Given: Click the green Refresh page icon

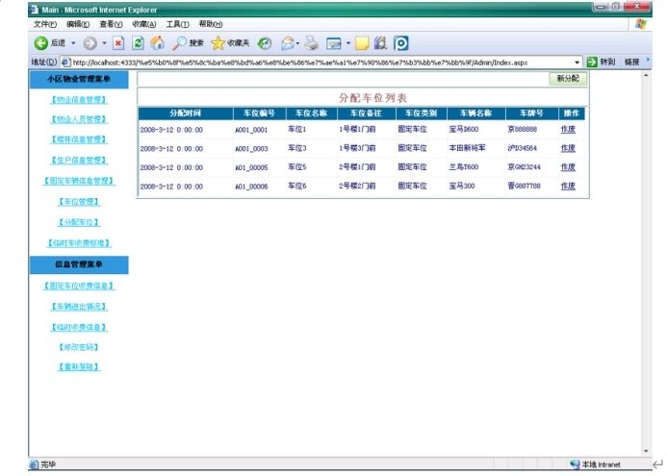Looking at the screenshot, I should [x=139, y=43].
